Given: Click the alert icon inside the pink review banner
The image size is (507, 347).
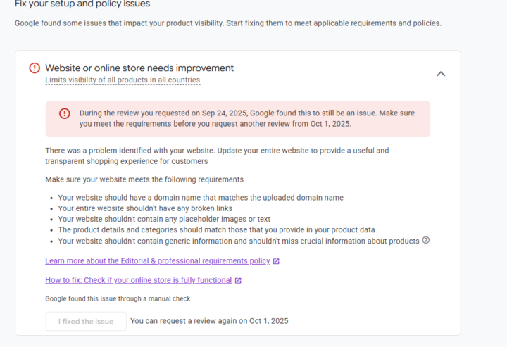Looking at the screenshot, I should coord(65,113).
